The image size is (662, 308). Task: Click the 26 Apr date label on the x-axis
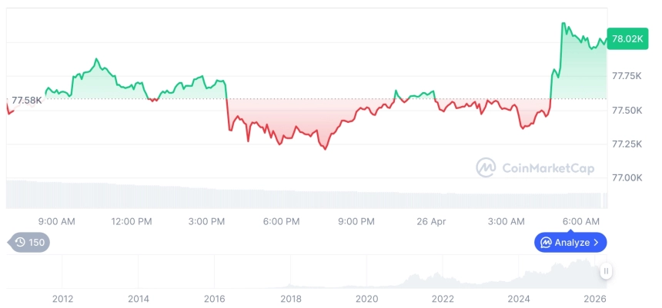pyautogui.click(x=432, y=221)
